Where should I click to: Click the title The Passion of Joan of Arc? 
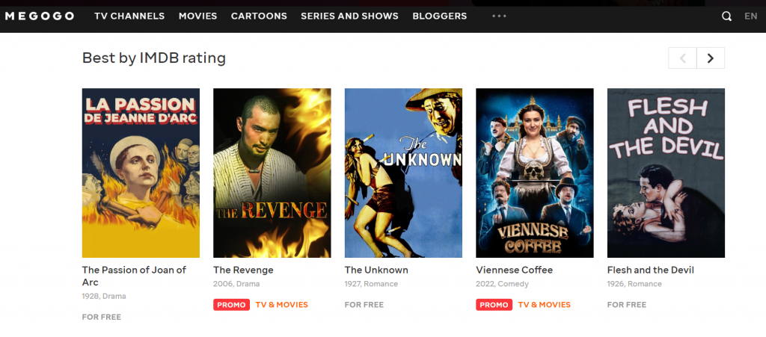[135, 276]
